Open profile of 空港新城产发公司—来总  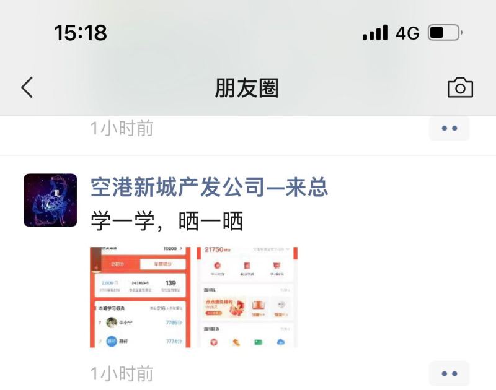tap(209, 187)
